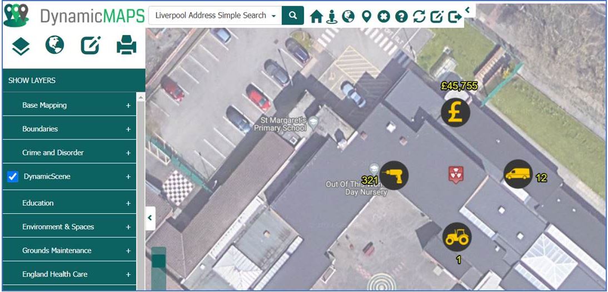The width and height of the screenshot is (608, 292).
Task: Click the home icon in the top toolbar
Action: click(316, 17)
